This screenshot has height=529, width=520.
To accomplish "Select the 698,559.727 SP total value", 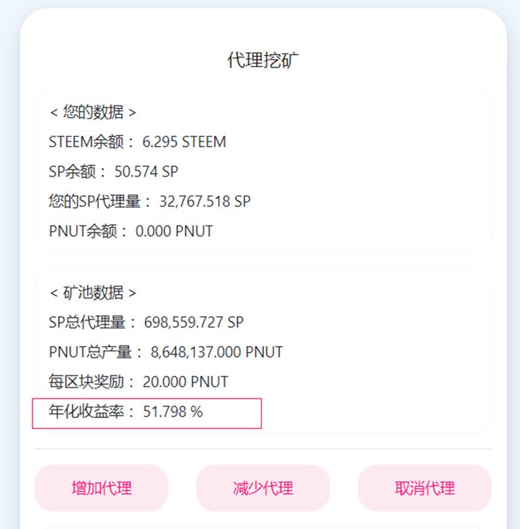I will click(194, 322).
